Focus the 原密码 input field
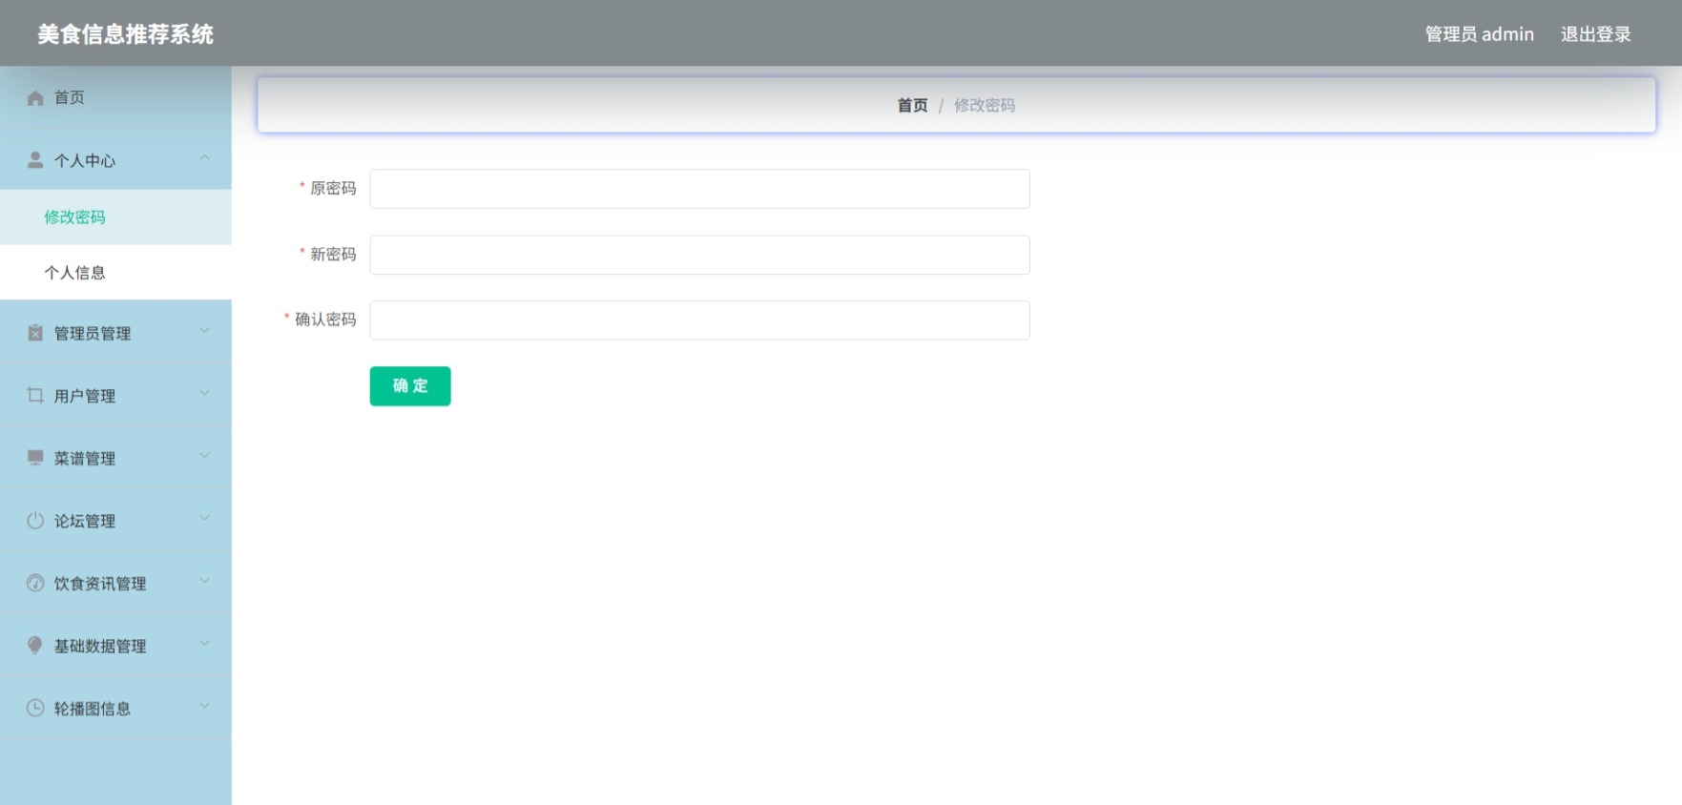This screenshot has height=805, width=1682. 699,189
